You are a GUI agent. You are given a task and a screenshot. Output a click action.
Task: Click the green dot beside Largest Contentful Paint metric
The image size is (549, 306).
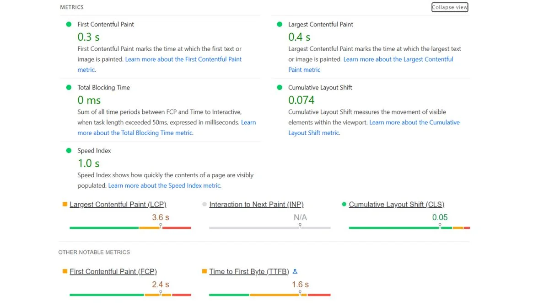click(x=280, y=24)
